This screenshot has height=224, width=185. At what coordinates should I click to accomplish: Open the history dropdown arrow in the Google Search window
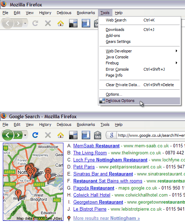pos(25,135)
